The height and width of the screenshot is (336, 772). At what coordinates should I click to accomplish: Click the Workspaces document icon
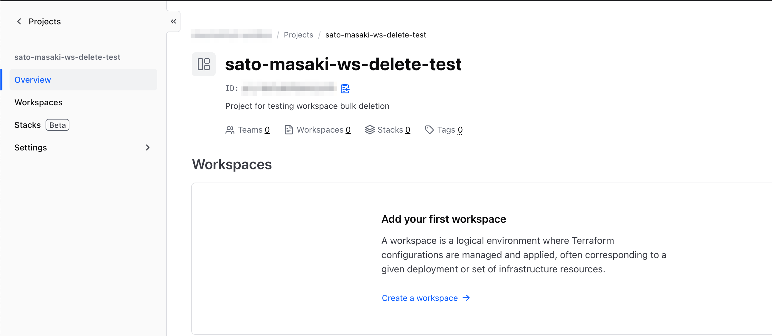pos(288,130)
